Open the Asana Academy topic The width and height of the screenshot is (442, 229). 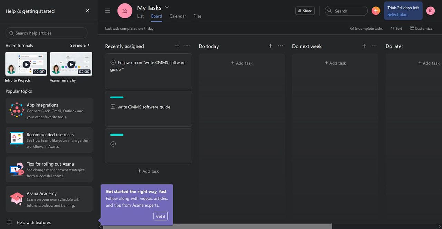(49, 199)
